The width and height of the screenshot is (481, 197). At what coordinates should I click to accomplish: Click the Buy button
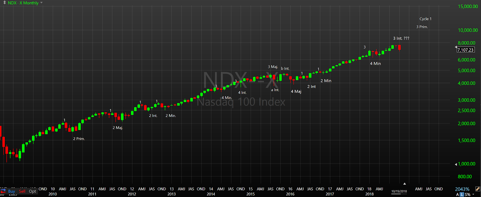[x=12, y=191]
